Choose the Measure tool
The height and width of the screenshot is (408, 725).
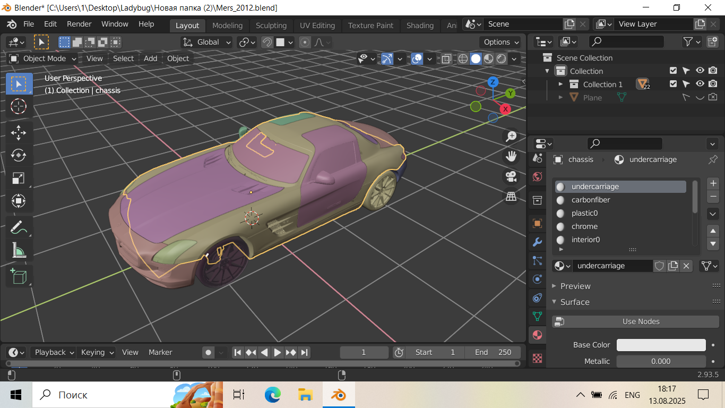click(x=19, y=250)
